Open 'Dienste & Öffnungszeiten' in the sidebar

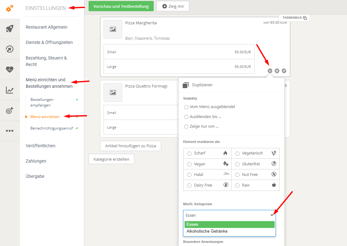50,42
